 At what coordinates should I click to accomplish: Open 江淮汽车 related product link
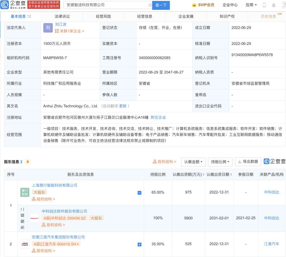click(x=271, y=244)
